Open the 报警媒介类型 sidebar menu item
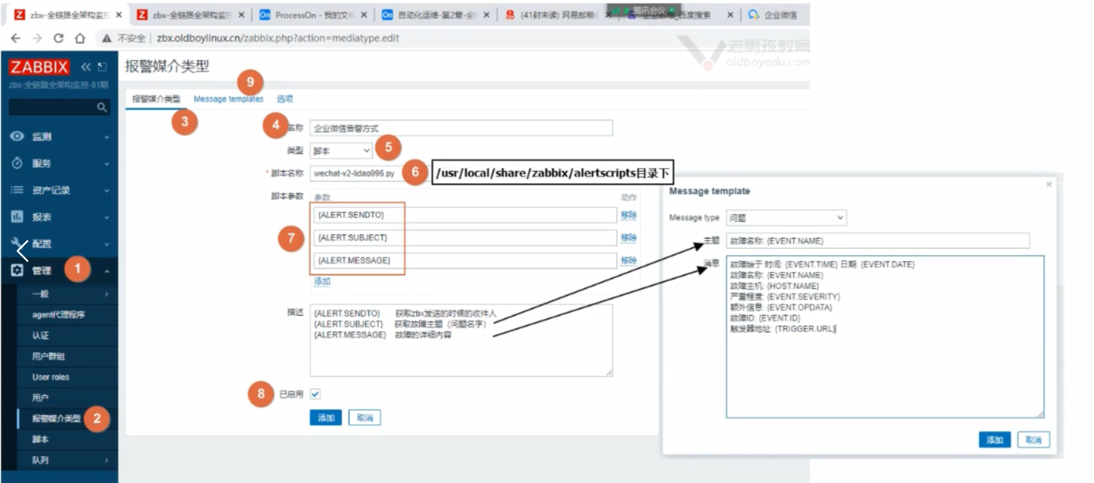1094x483 pixels. coord(56,419)
